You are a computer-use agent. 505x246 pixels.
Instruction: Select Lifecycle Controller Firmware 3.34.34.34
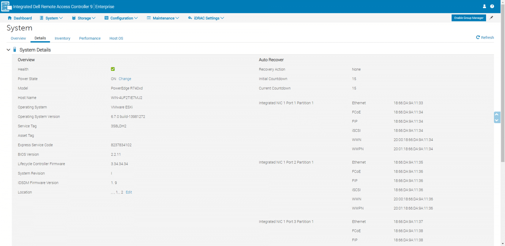119,164
